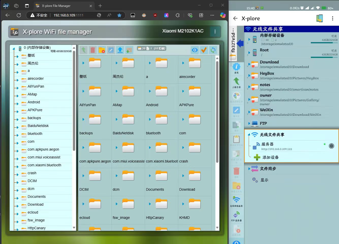This screenshot has width=339, height=244.
Task: Open the bluetooth folder thumbnail in grid
Action: [x=161, y=119]
